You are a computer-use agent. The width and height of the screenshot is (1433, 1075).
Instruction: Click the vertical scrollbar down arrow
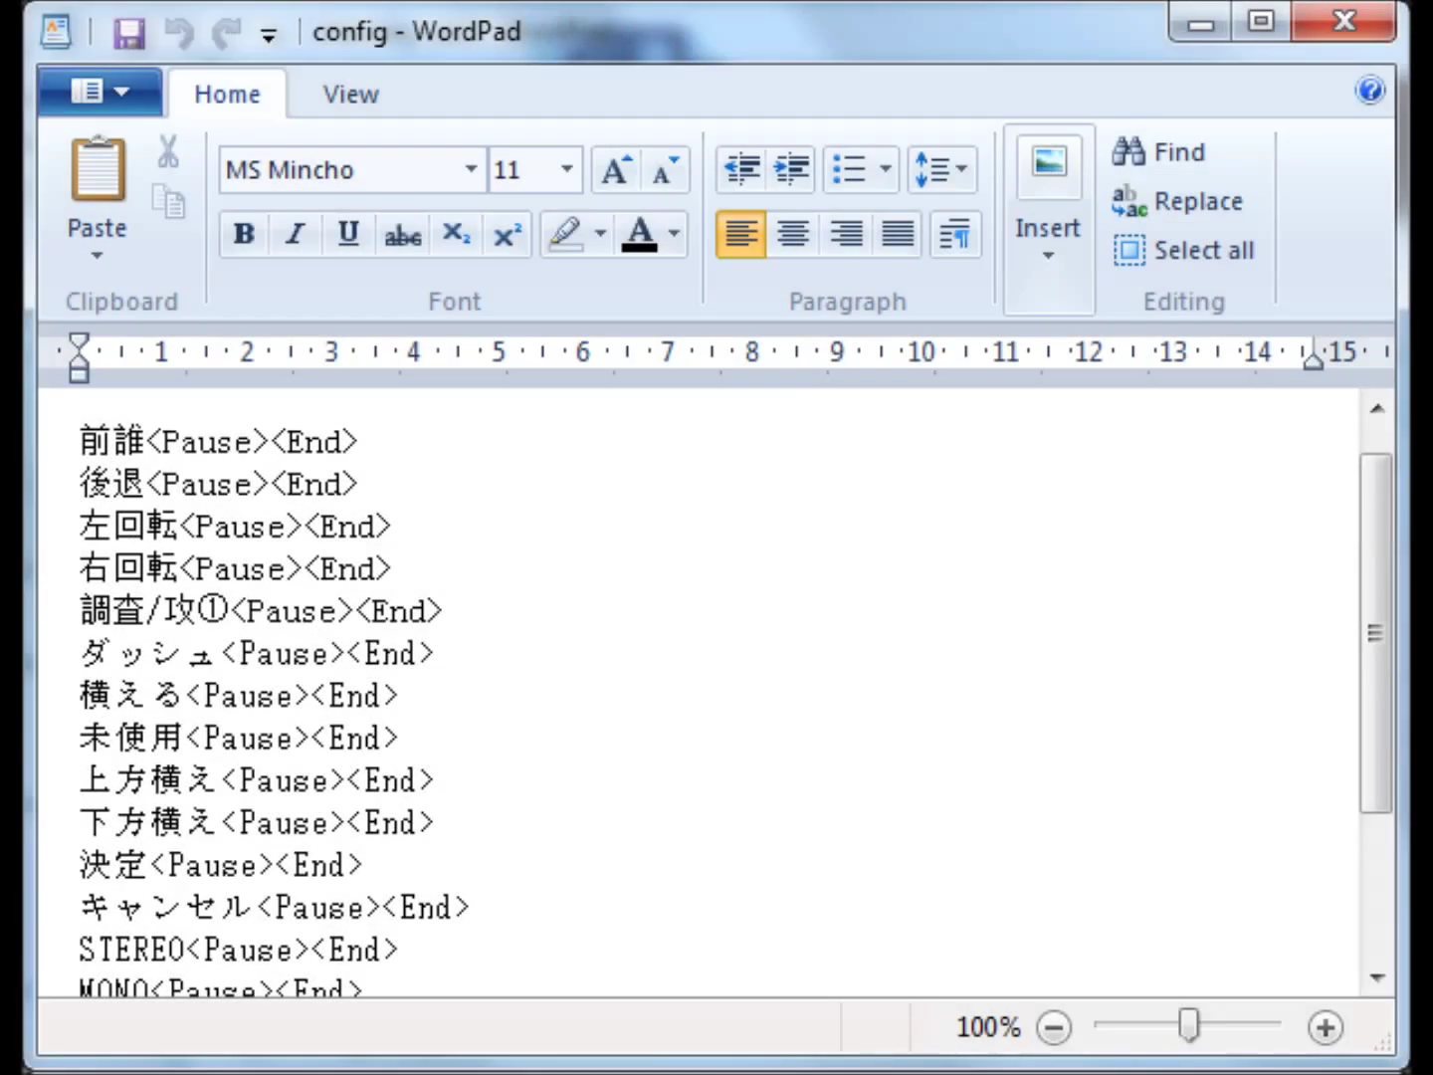pos(1377,977)
